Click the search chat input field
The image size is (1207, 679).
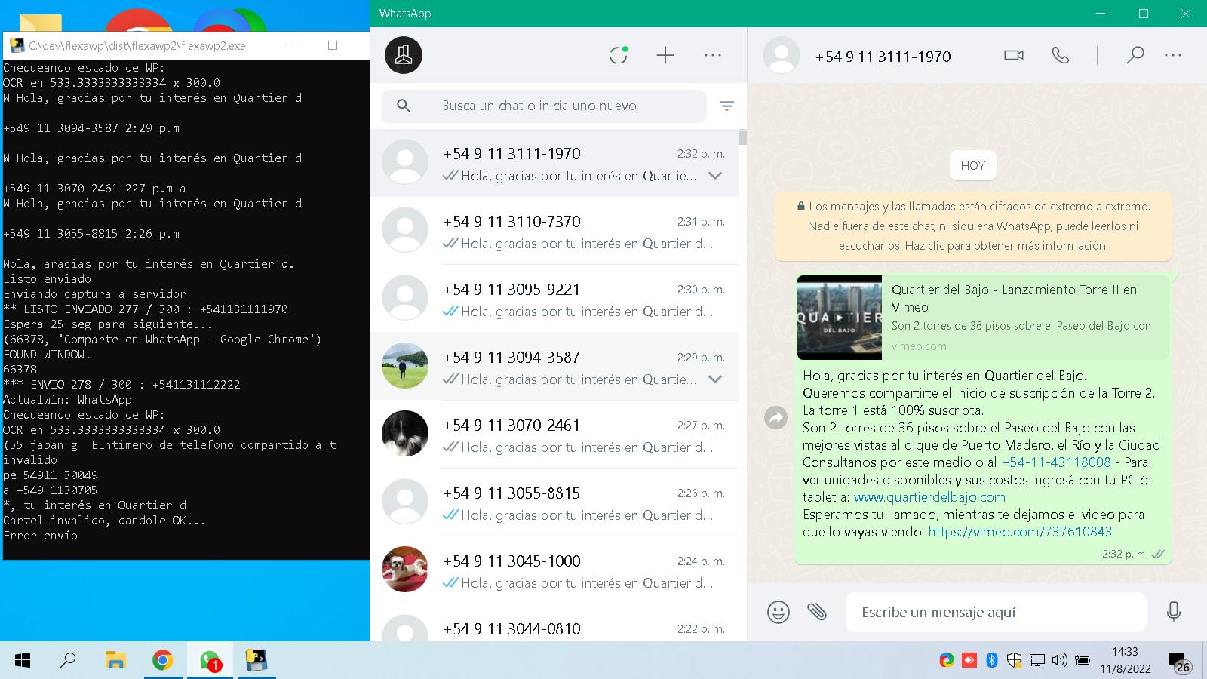click(543, 106)
